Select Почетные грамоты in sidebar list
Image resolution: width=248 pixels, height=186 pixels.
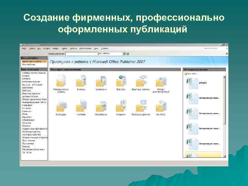(31, 132)
